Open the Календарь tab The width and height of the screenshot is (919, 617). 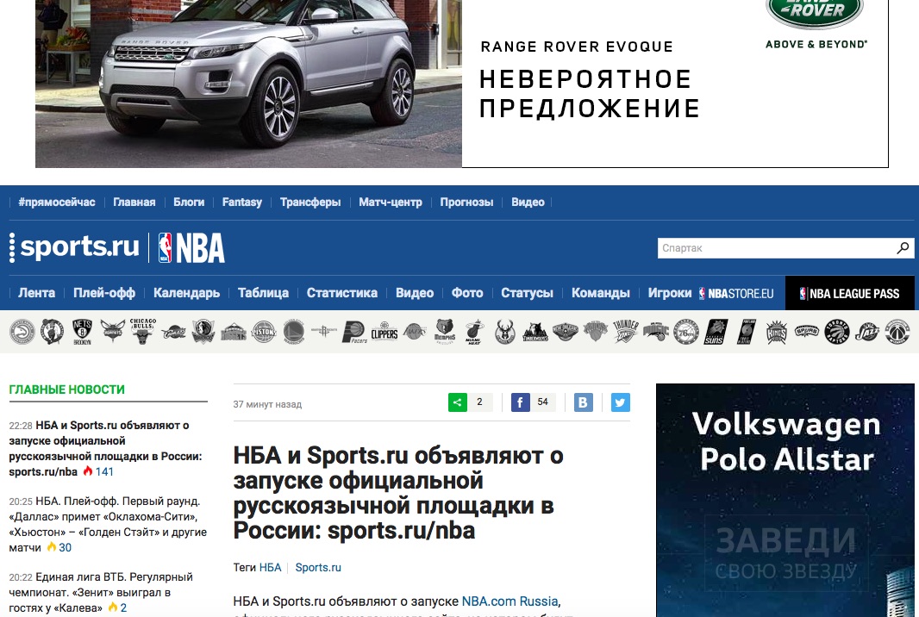tap(186, 293)
